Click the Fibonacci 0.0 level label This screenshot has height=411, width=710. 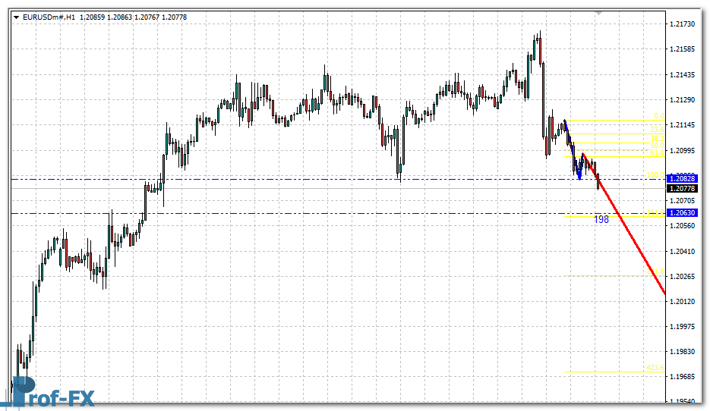tap(659, 117)
